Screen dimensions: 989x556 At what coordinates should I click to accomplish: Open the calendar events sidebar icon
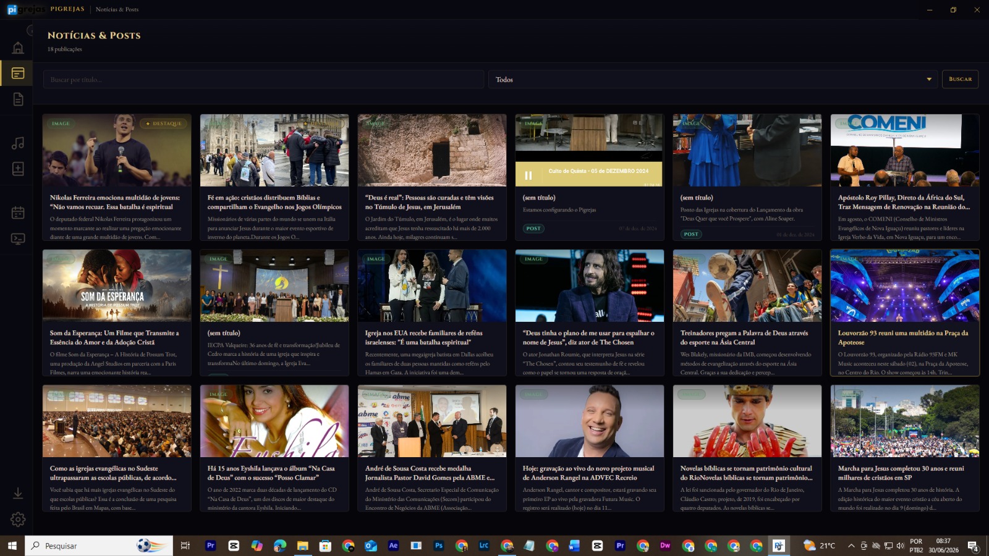(x=18, y=213)
